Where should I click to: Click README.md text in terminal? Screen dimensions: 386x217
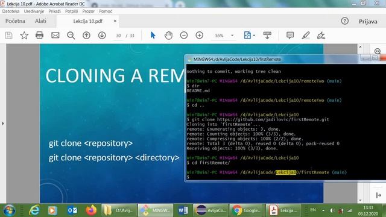[x=198, y=90]
